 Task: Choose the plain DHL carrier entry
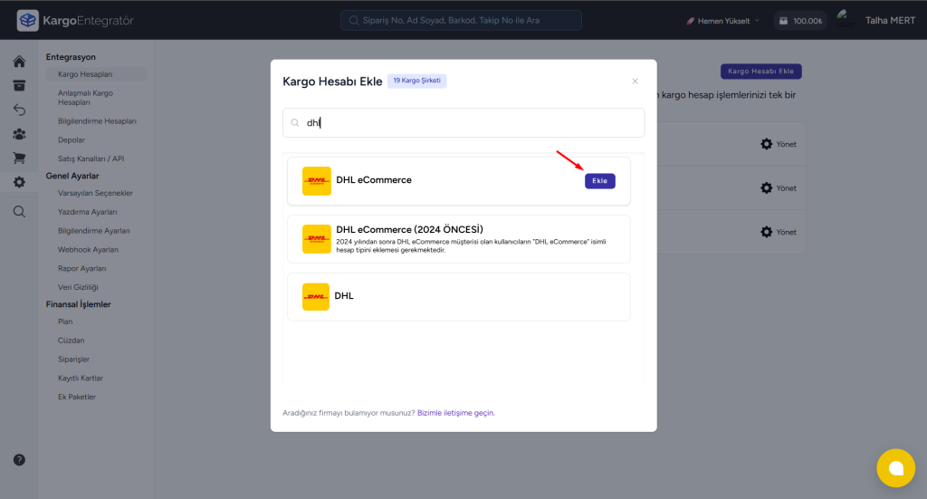458,296
